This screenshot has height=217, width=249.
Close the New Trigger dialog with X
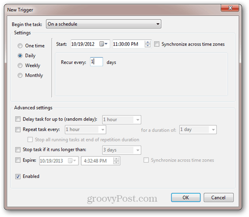pyautogui.click(x=230, y=8)
